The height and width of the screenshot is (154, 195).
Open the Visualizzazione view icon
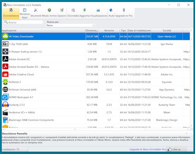coord(98,10)
